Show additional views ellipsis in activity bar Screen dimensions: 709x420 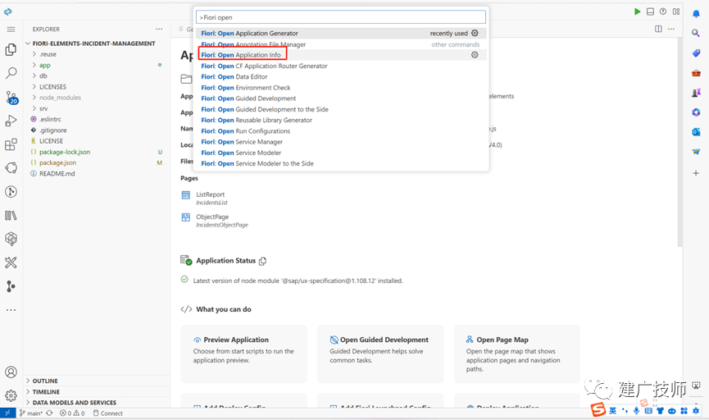pyautogui.click(x=11, y=310)
